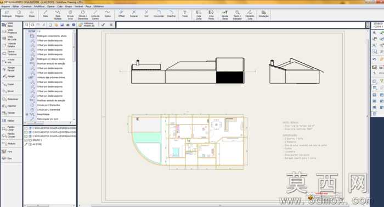
Task: Pick the Reta Múltipla toolbar tool
Action: tap(58, 15)
